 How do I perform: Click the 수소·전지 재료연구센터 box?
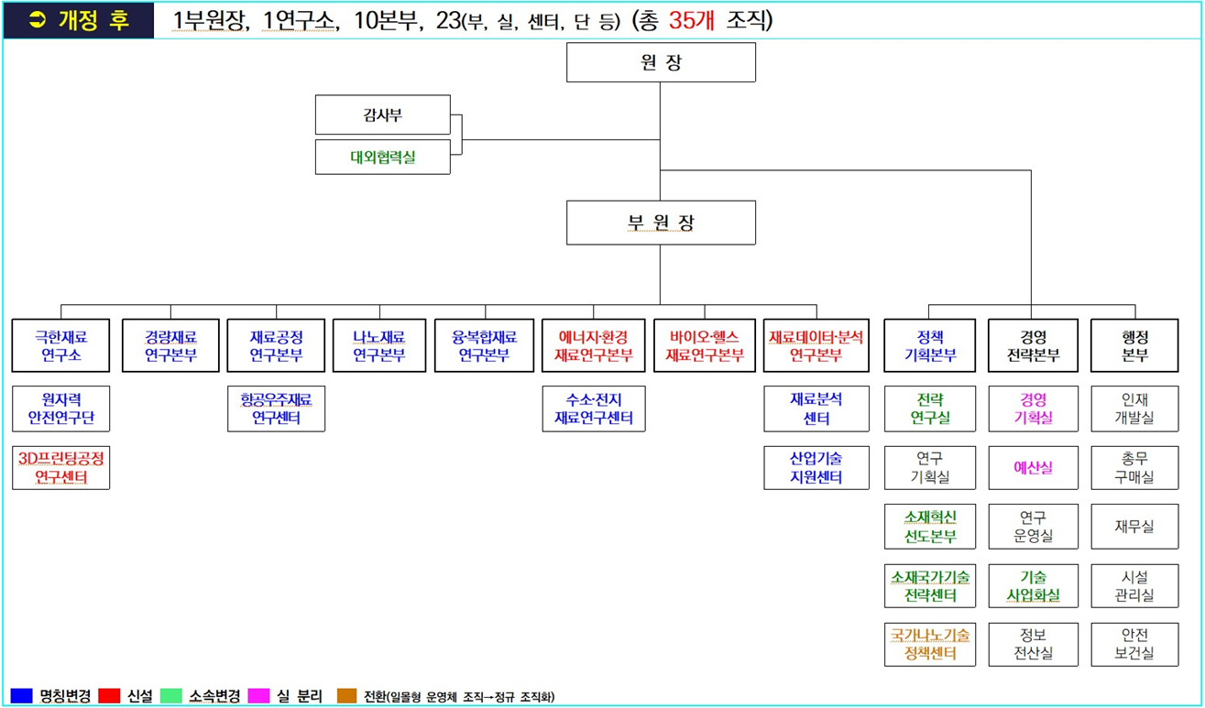coord(594,408)
